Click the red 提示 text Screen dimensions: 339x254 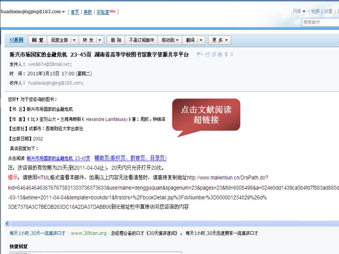click(13, 178)
